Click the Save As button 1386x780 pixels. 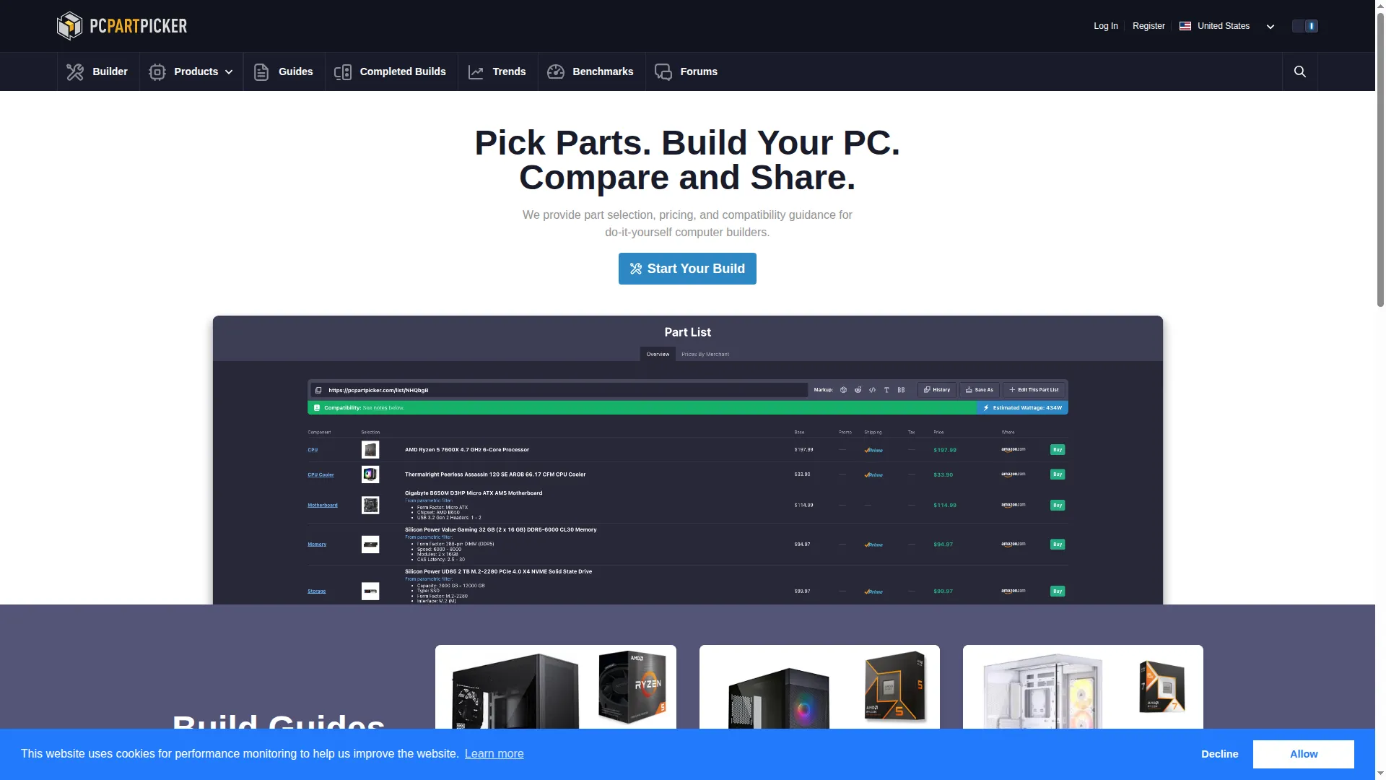tap(980, 390)
